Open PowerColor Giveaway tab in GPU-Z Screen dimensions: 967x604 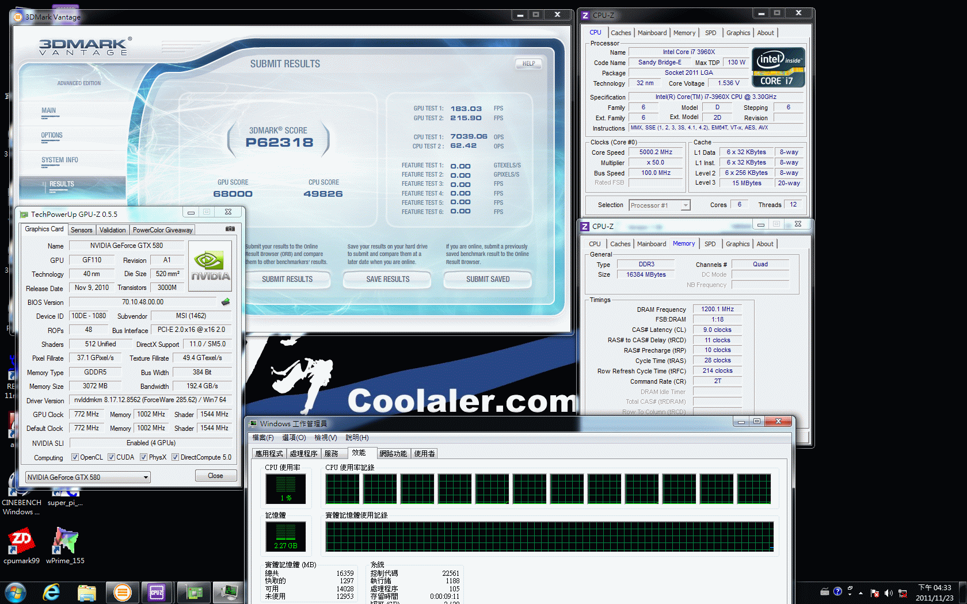[x=163, y=230]
